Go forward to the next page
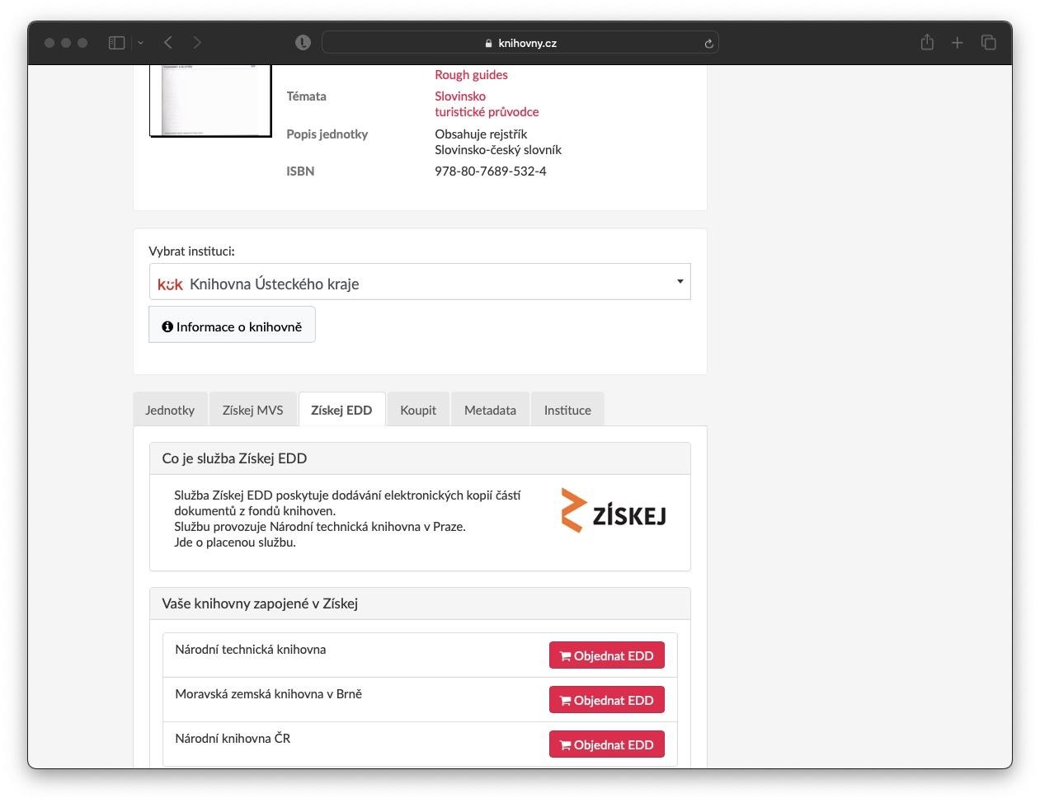This screenshot has height=803, width=1040. click(x=197, y=43)
